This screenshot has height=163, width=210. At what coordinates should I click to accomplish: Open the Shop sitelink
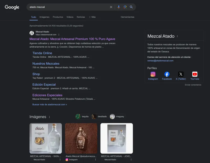coord(36,74)
